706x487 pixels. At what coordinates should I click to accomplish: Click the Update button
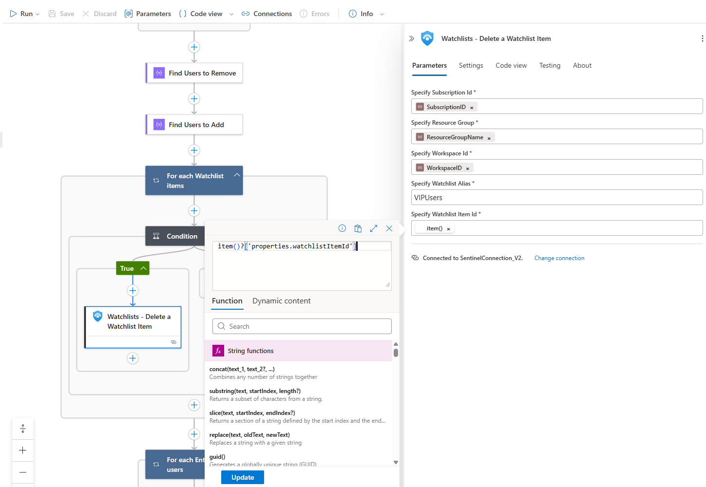point(242,477)
